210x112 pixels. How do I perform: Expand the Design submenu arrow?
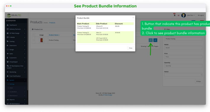click(25, 50)
